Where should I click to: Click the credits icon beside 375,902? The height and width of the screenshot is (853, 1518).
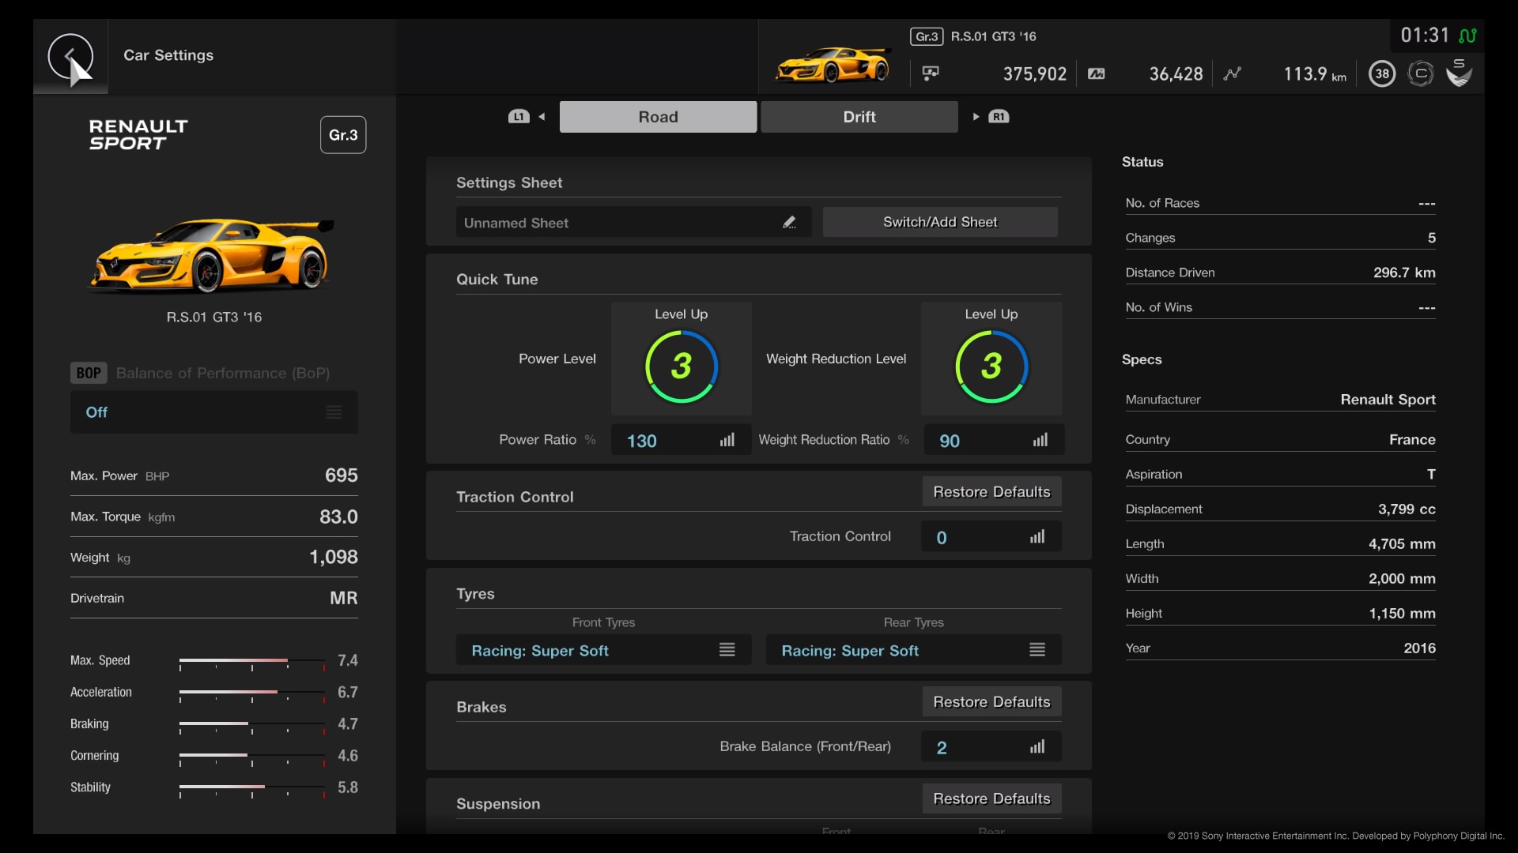pos(931,73)
